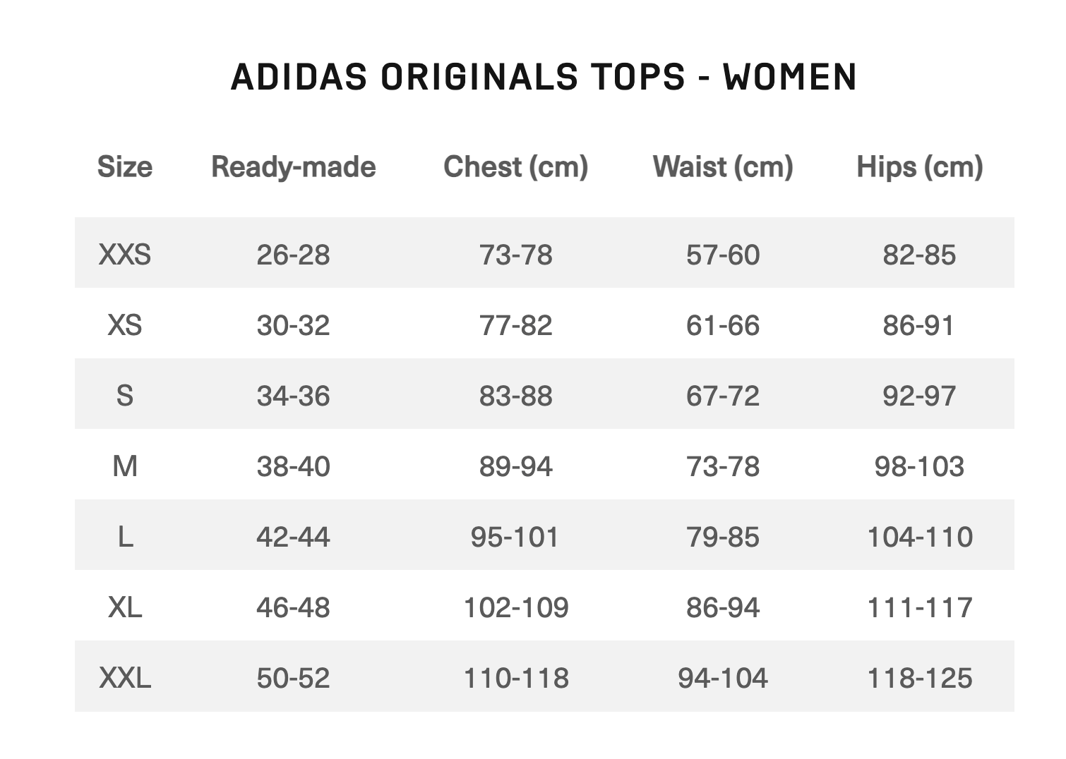Click waist measurement 67-72

(x=723, y=396)
